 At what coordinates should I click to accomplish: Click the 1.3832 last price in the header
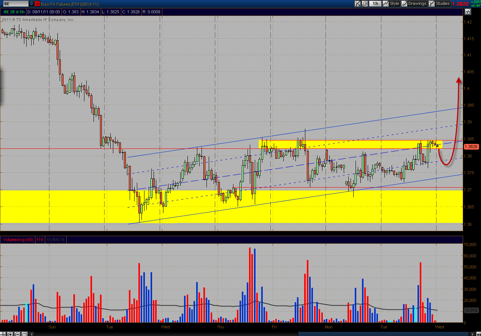point(460,3)
